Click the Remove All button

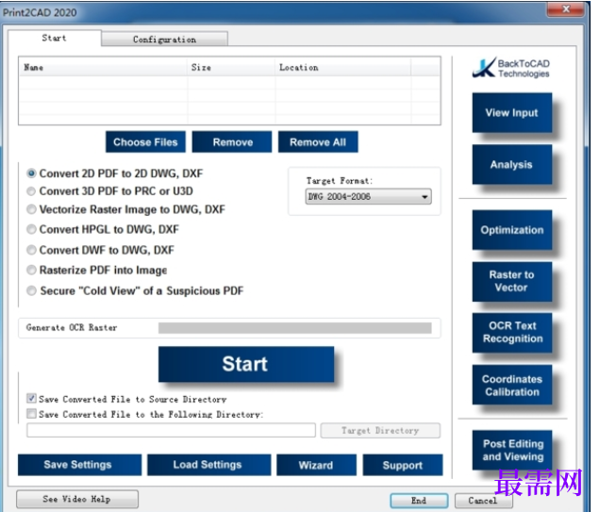pyautogui.click(x=318, y=141)
